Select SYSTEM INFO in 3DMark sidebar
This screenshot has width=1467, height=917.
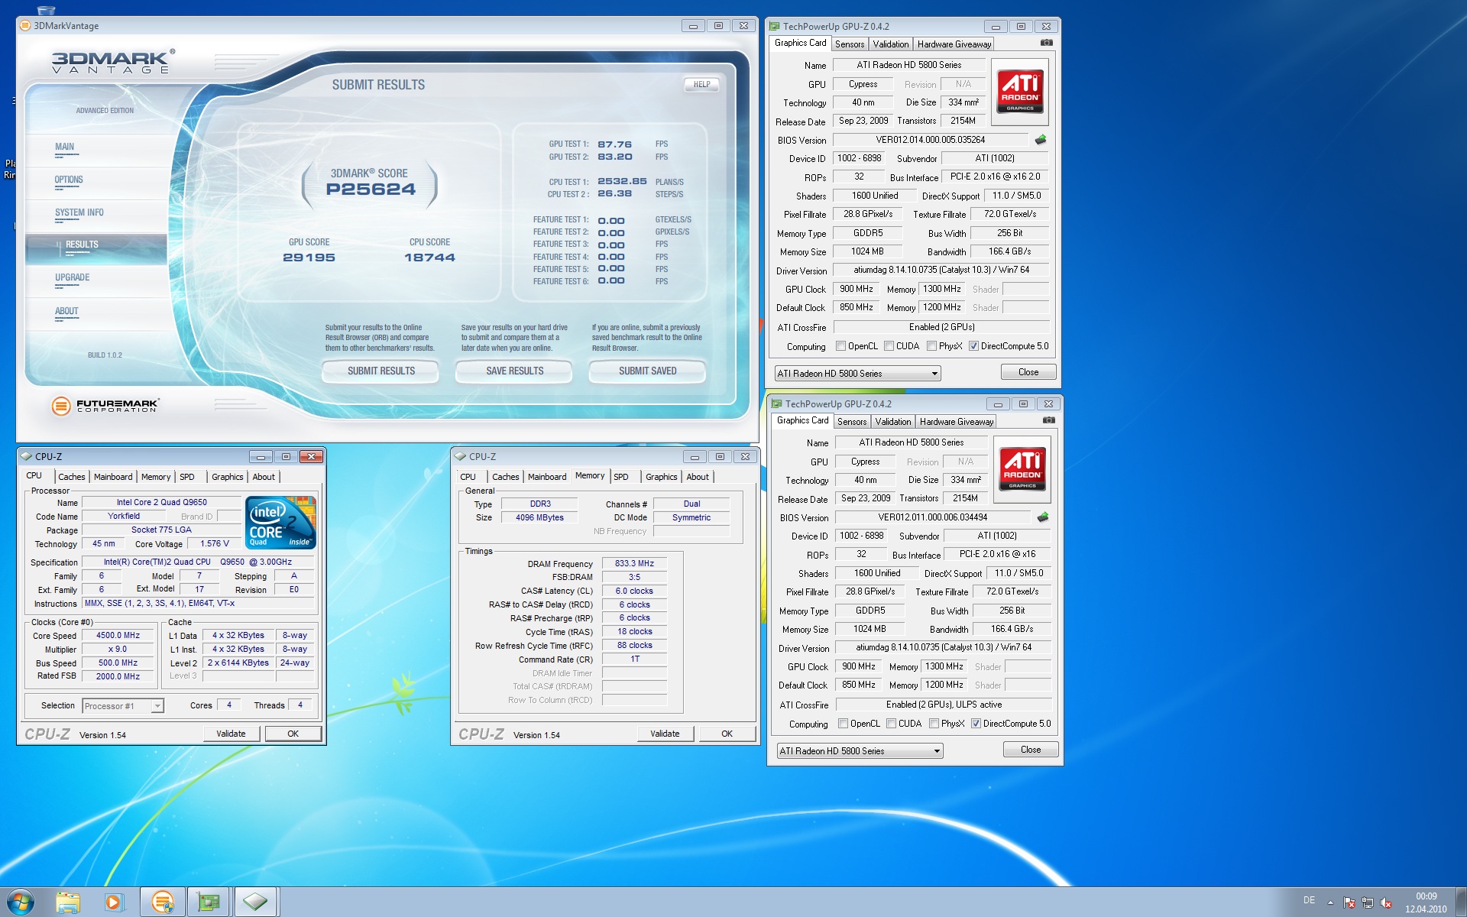pos(79,213)
